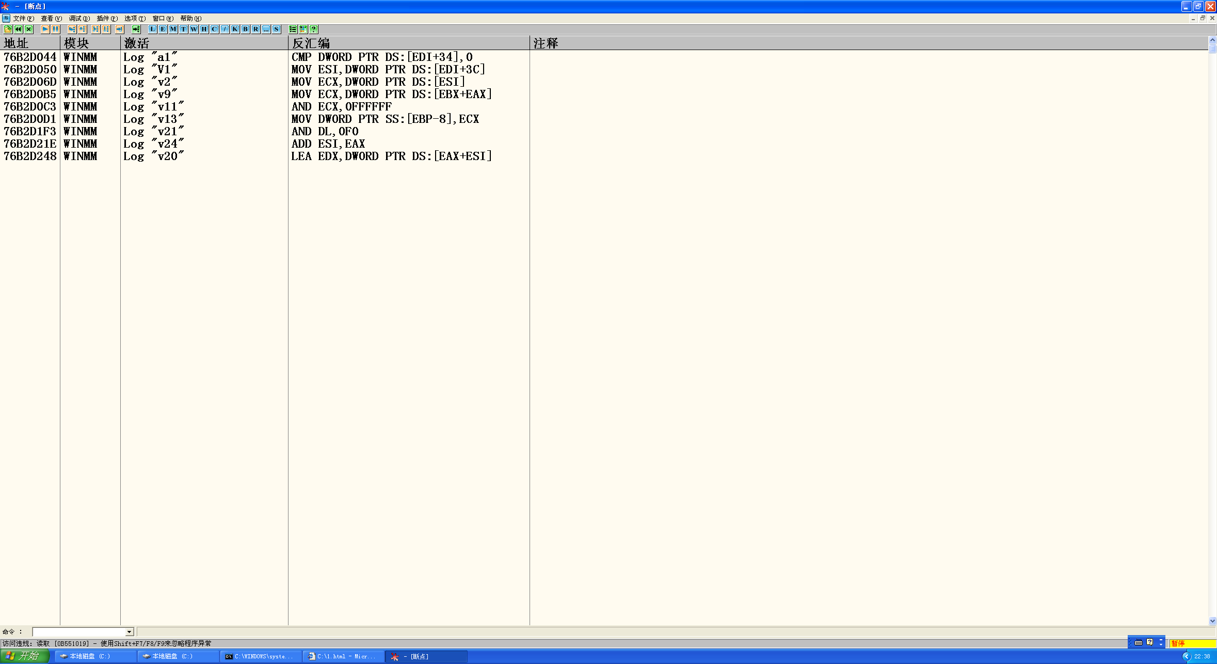Click the 反汇编 column header
The width and height of the screenshot is (1217, 664).
click(408, 43)
